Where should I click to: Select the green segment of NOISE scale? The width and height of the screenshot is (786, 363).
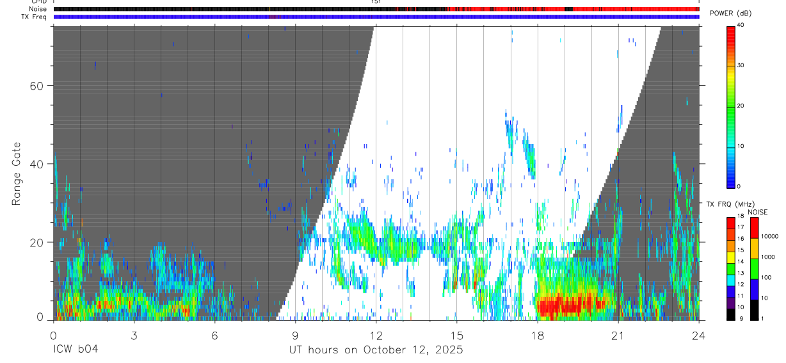pos(755,269)
